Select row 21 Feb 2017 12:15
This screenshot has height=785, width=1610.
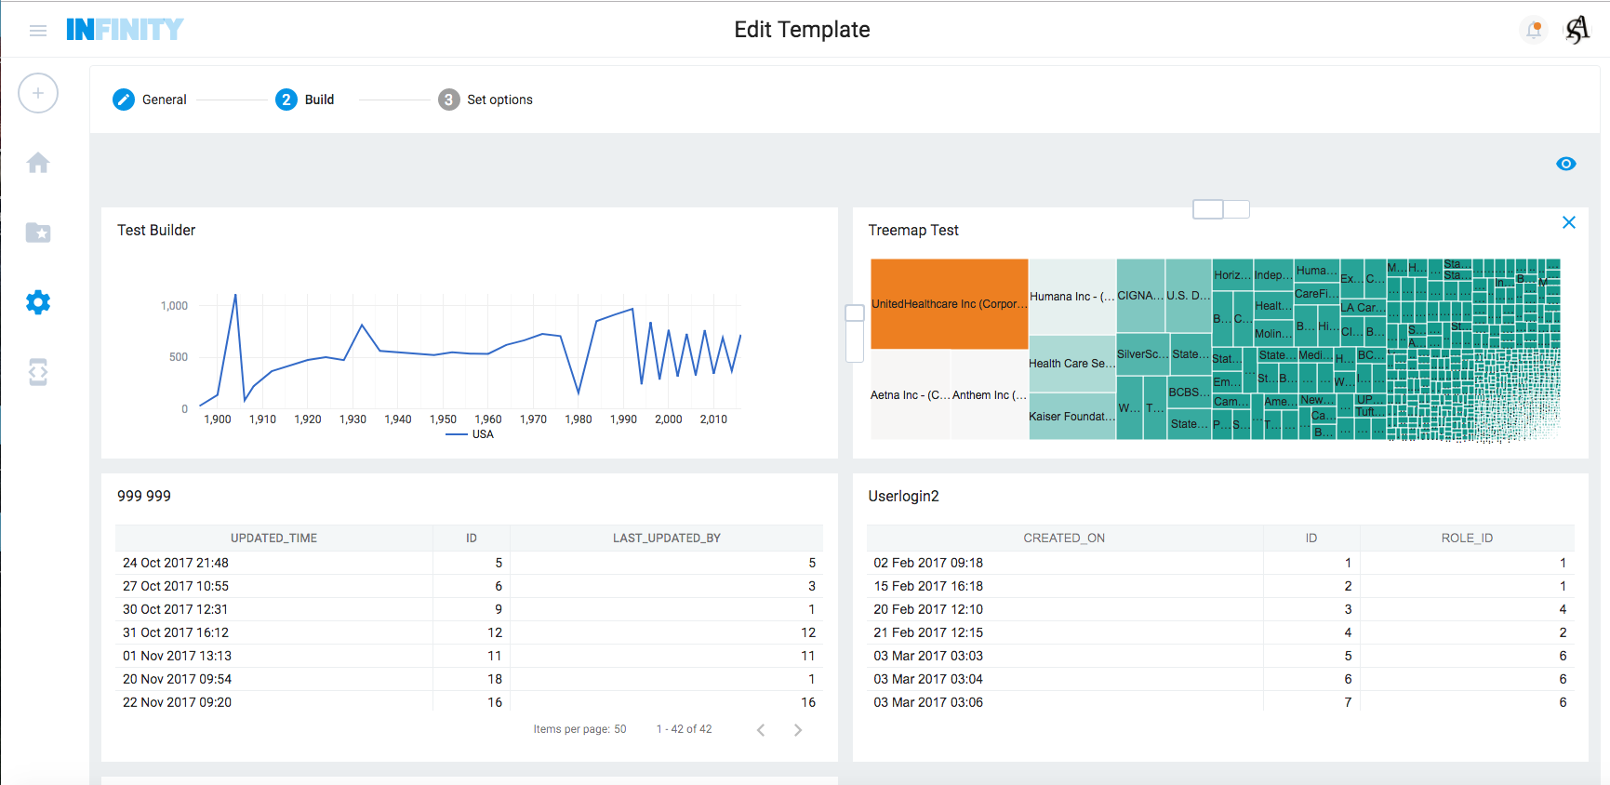1220,632
